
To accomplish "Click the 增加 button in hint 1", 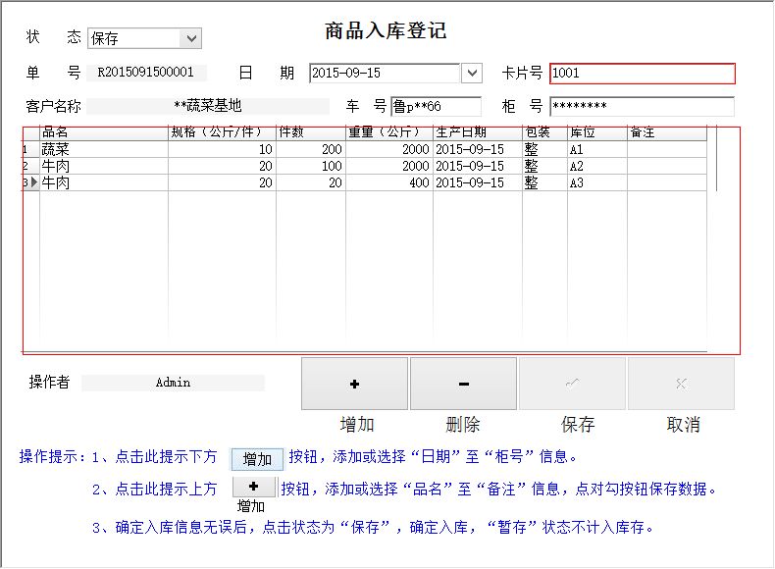I will pyautogui.click(x=257, y=459).
